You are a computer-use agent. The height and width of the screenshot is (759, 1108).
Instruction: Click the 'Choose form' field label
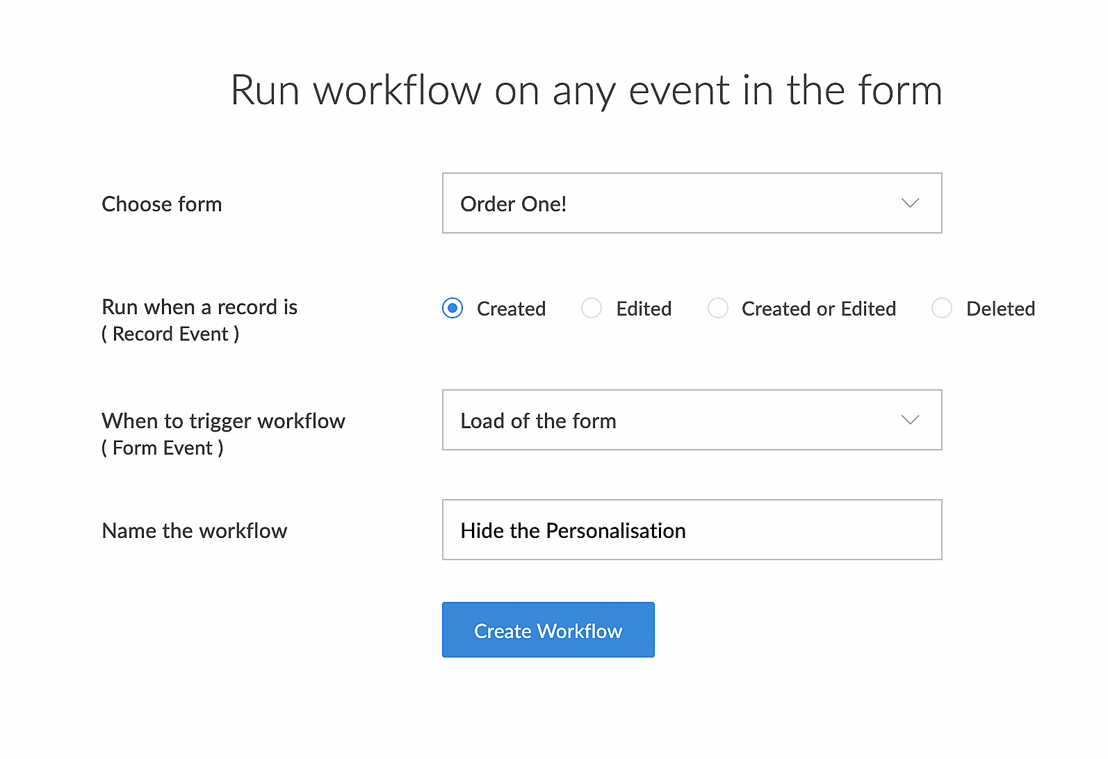click(162, 204)
